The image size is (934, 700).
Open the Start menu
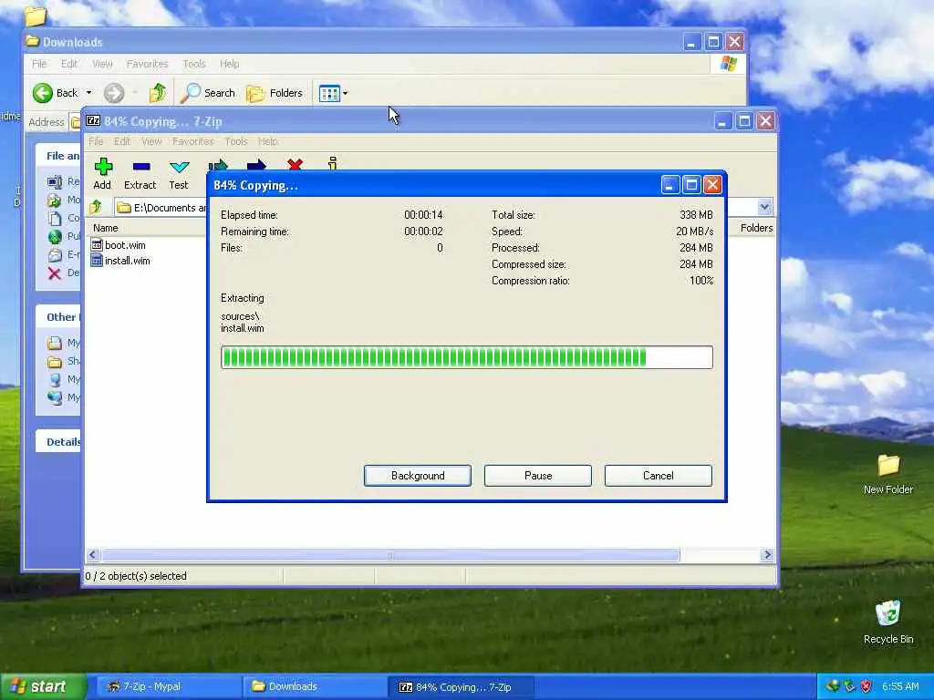click(x=43, y=687)
